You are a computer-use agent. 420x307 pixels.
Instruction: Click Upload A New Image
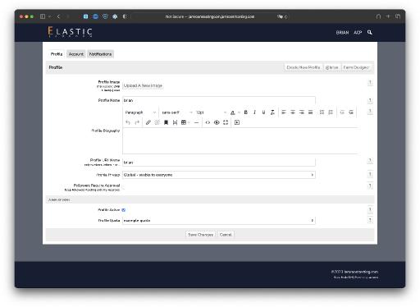click(x=143, y=85)
